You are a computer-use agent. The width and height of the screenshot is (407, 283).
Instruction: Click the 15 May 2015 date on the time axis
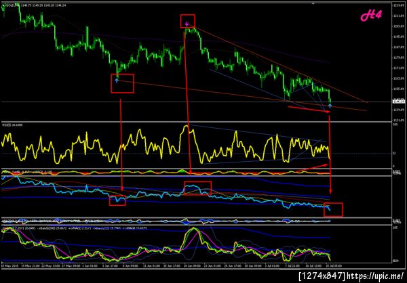click(x=9, y=265)
